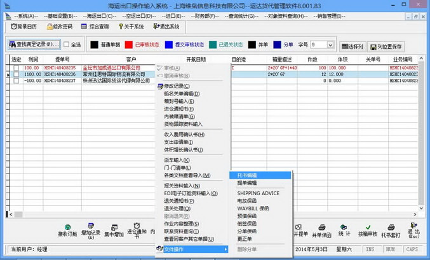
Task: Click the red 已审核状态 color swatch
Action: pos(128,44)
